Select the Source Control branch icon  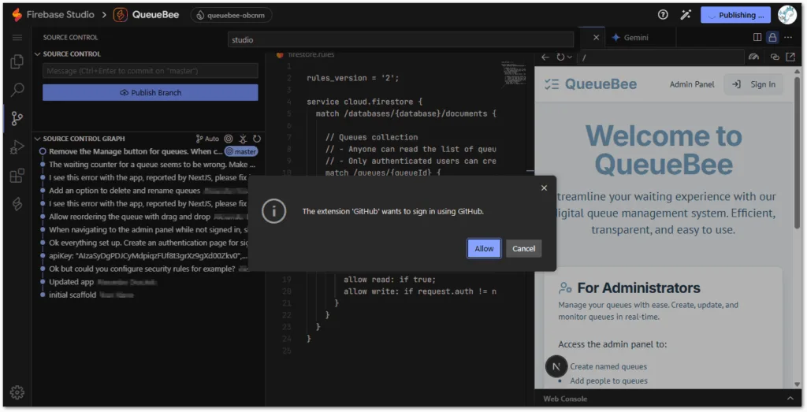click(x=17, y=118)
